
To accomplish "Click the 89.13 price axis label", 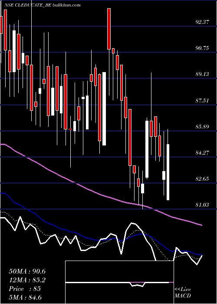I will click(202, 74).
